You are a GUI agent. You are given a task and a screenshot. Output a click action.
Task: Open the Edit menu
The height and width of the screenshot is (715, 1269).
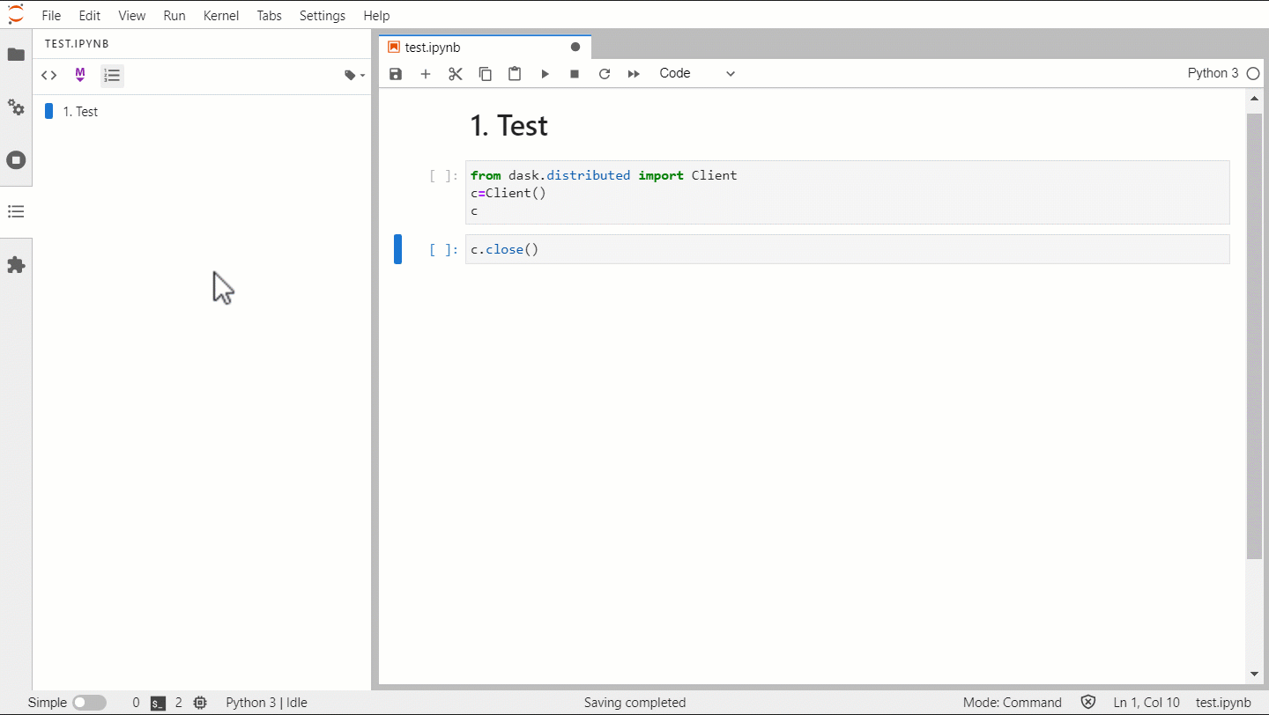click(89, 16)
